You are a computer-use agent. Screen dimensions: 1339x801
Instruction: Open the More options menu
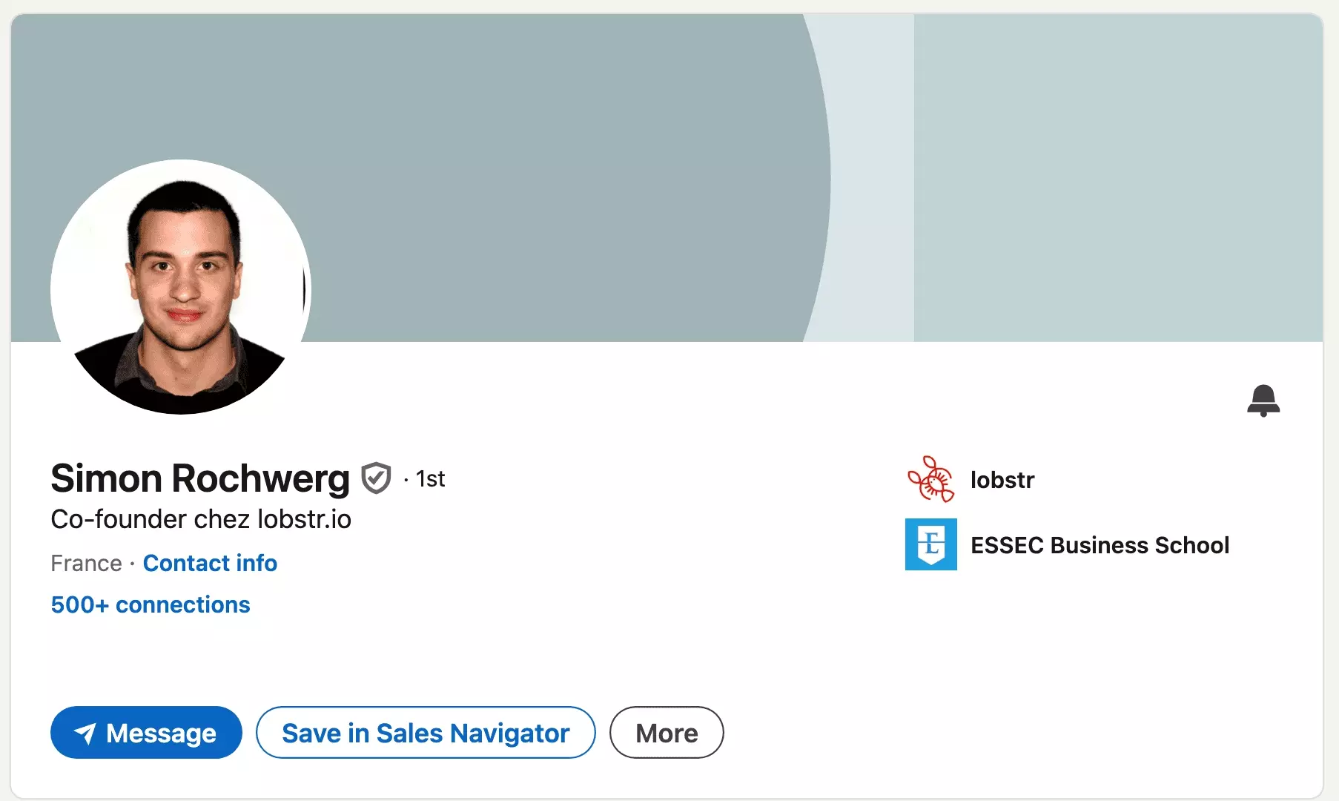(x=666, y=733)
